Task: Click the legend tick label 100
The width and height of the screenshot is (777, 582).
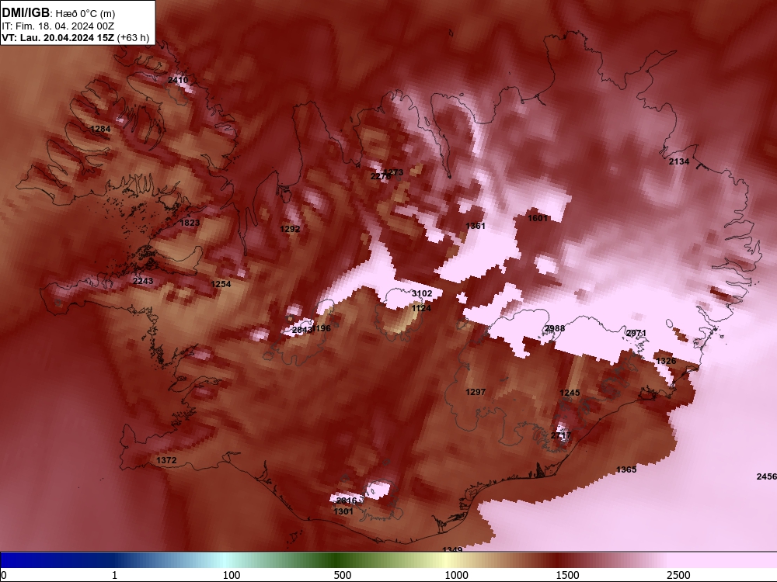Action: [232, 575]
